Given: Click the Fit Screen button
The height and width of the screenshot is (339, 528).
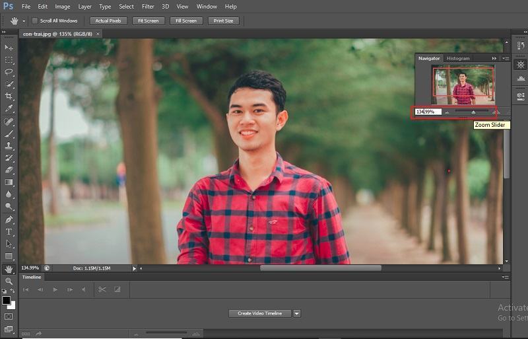Looking at the screenshot, I should pos(148,21).
